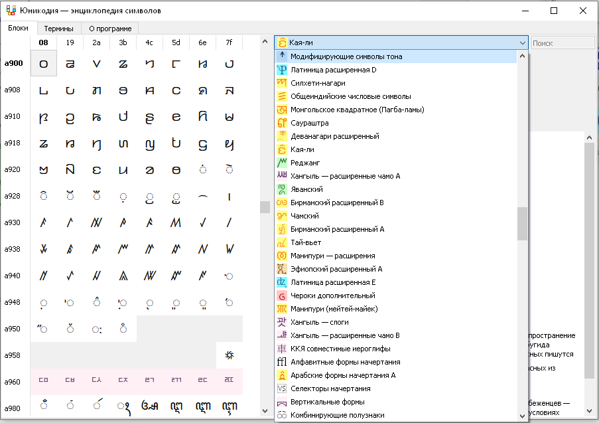The height and width of the screenshot is (423, 599).
Task: Select Тай-вьет from the block list
Action: tap(306, 242)
